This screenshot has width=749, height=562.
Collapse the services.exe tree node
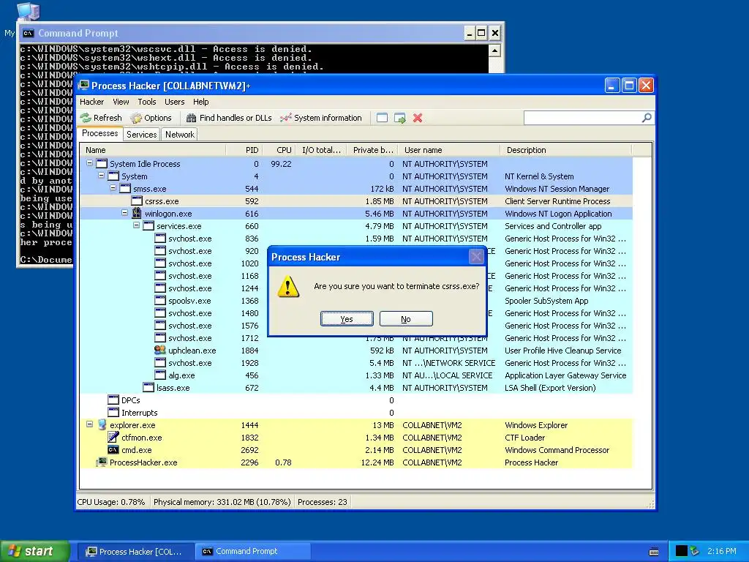136,225
